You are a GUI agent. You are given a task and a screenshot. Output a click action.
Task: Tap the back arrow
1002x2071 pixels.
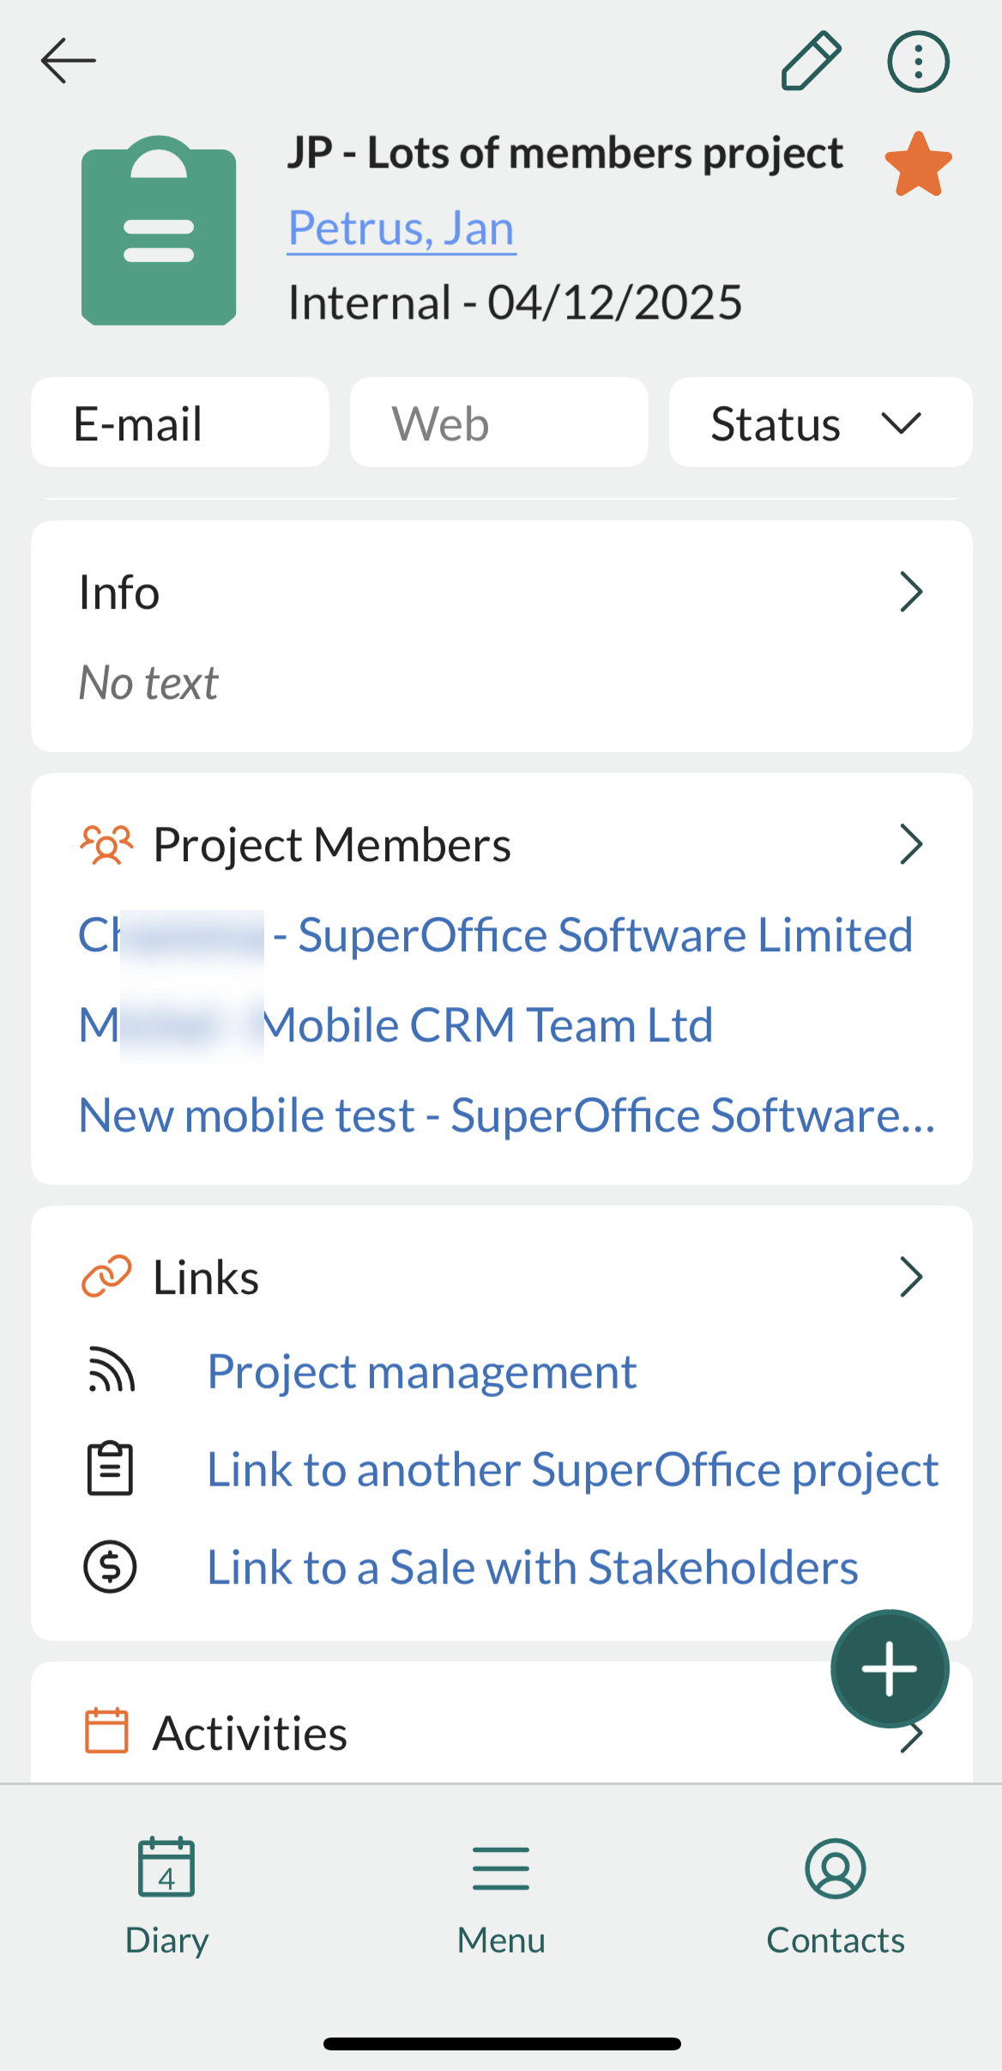click(67, 60)
